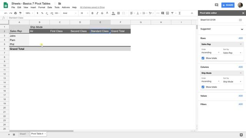Select the Paint format tool
Image resolution: width=246 pixels, height=138 pixels.
20,13
